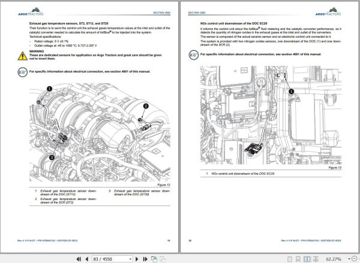360x263 pixels.
Task: Click the Argo Tractors logo on left page
Action: point(31,12)
